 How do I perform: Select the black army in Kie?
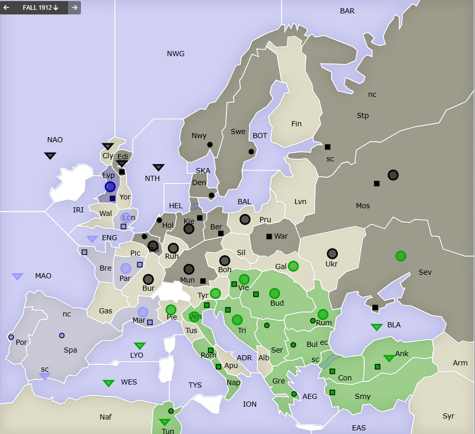pos(189,229)
